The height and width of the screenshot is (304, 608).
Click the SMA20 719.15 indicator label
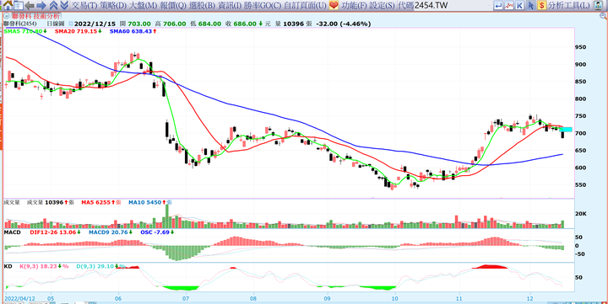(78, 31)
